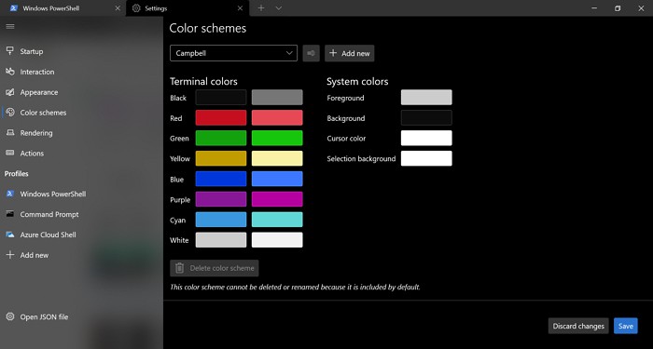Click the plus icon beside Add new profile
Image resolution: width=653 pixels, height=349 pixels.
10,255
